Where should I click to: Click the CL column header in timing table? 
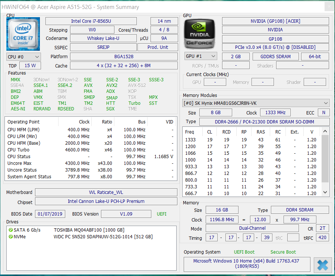(209, 132)
